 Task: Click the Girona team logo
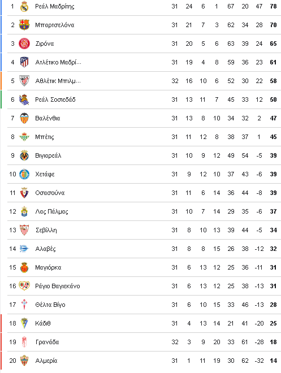pos(24,44)
